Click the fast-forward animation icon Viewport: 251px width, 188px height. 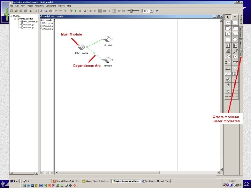point(124,11)
